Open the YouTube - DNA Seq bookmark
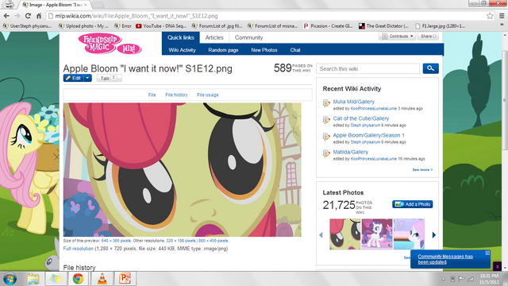 click(161, 26)
